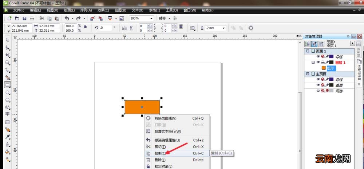
Task: Choose 锁定对象 in context menu
Action: click(x=177, y=166)
